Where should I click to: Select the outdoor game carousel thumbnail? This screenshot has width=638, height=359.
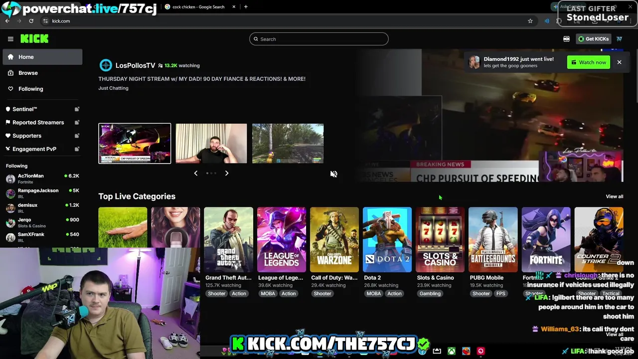click(x=288, y=144)
